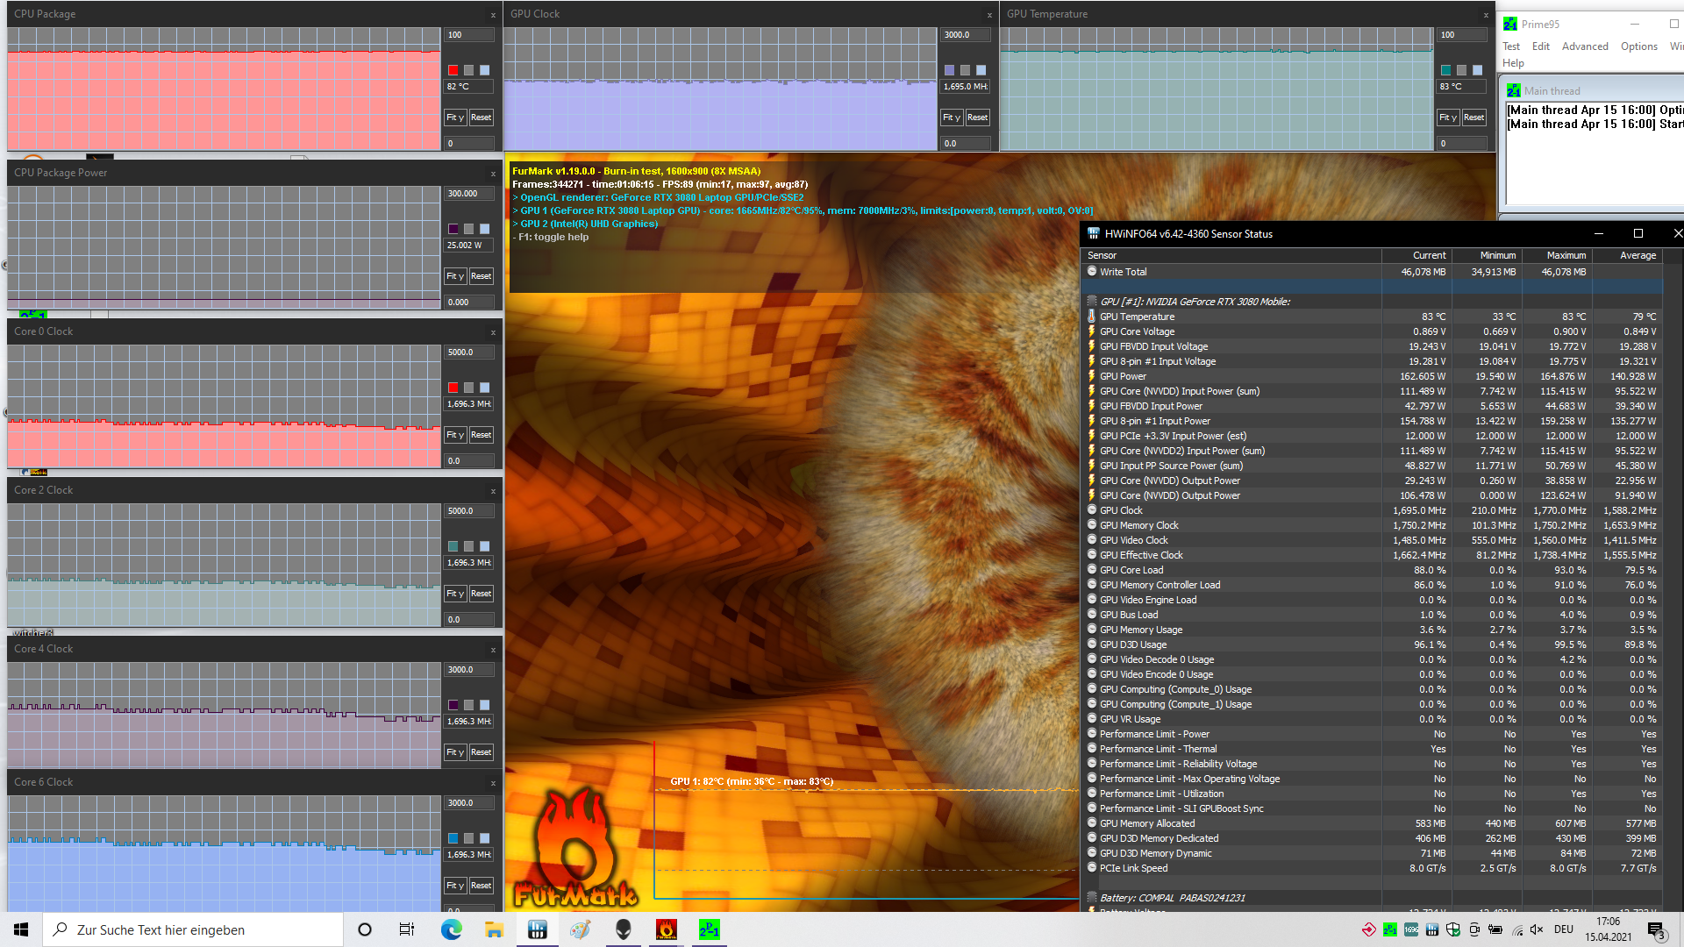This screenshot has width=1684, height=947.
Task: Open Microsoft Edge from taskbar
Action: [452, 929]
